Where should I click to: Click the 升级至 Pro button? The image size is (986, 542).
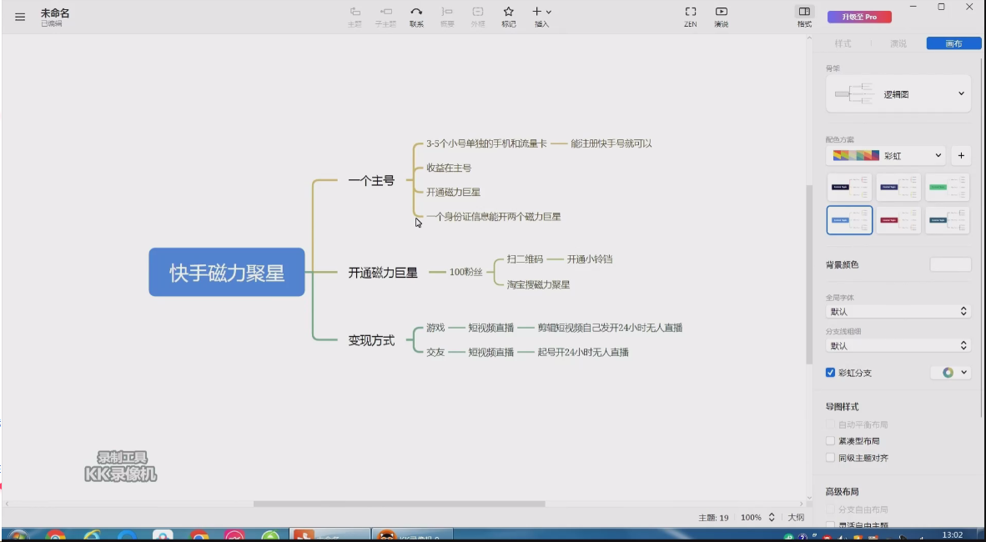click(859, 17)
